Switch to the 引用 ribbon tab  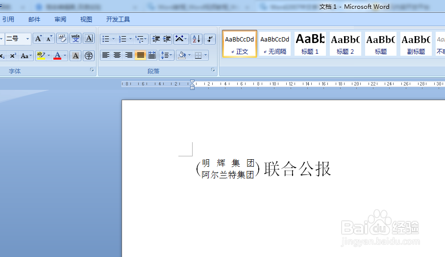point(8,19)
